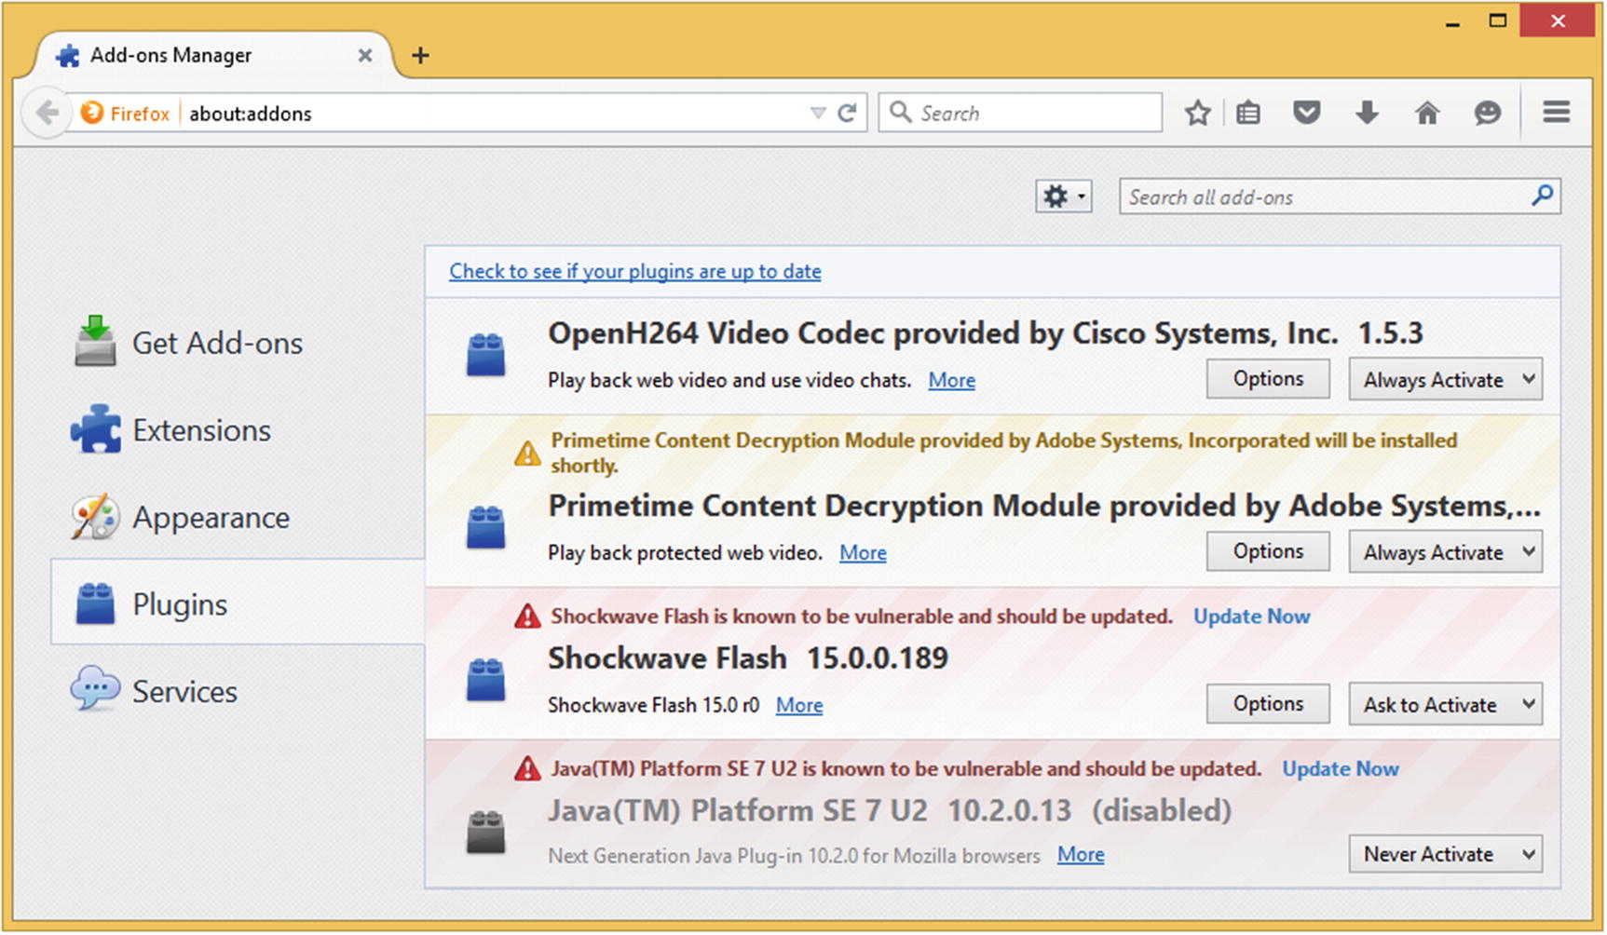This screenshot has height=935, width=1607.
Task: Click the Add-ons Manager tab puzzle icon
Action: (68, 56)
